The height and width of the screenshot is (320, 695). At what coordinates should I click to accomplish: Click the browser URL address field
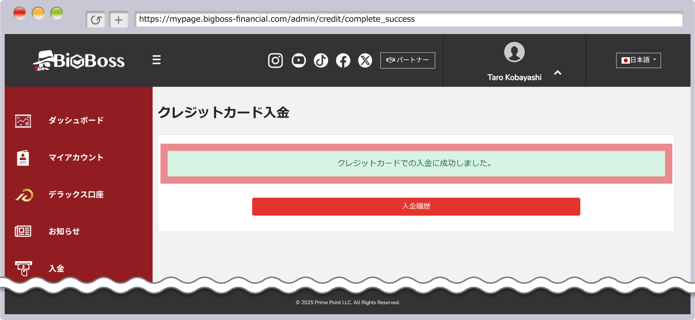[x=408, y=19]
